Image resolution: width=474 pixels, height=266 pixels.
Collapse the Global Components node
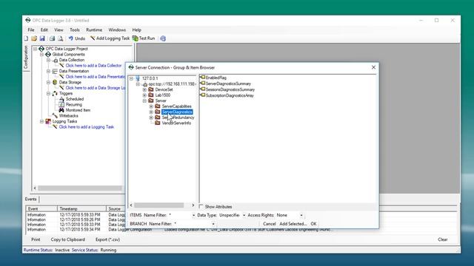[41, 54]
